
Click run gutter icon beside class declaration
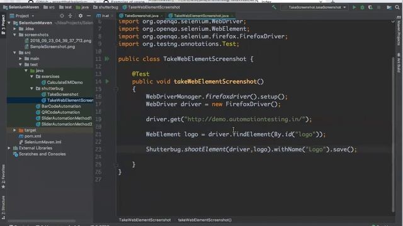tap(107, 59)
